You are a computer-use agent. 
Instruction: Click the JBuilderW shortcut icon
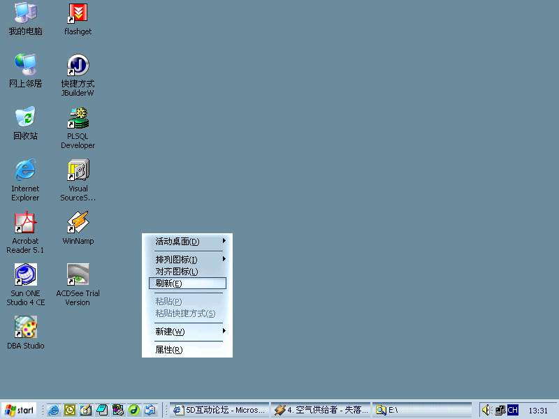click(x=78, y=66)
